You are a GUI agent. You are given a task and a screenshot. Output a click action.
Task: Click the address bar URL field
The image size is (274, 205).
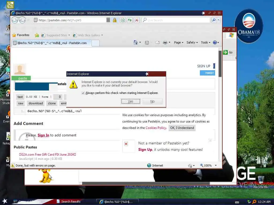pos(70,20)
